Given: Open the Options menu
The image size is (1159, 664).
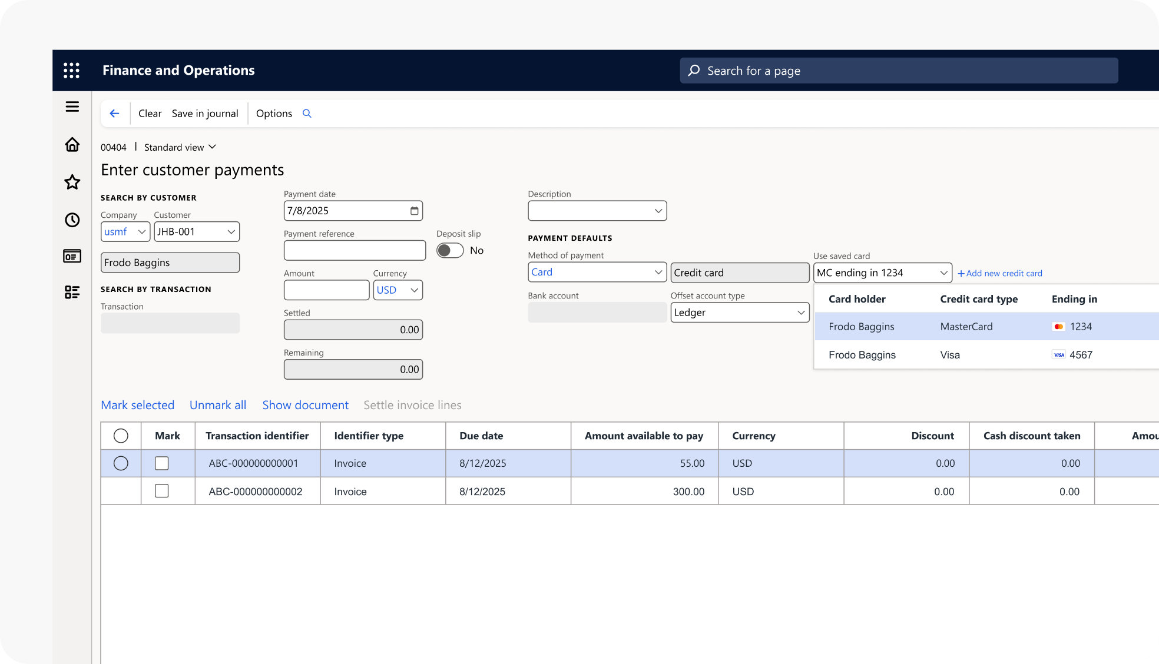Looking at the screenshot, I should (274, 114).
